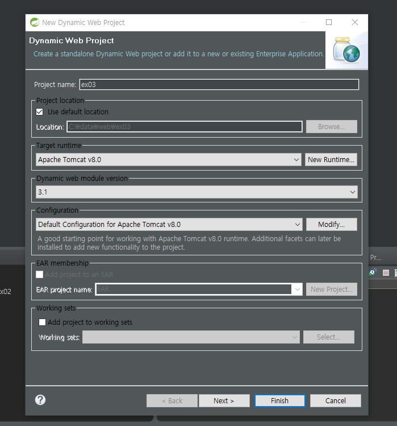
Task: Click the Modify... configuration button
Action: 332,225
